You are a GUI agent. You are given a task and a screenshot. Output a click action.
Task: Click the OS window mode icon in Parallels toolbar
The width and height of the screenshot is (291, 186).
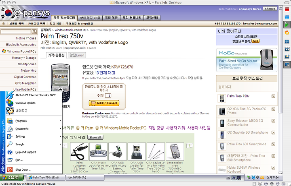point(287,65)
